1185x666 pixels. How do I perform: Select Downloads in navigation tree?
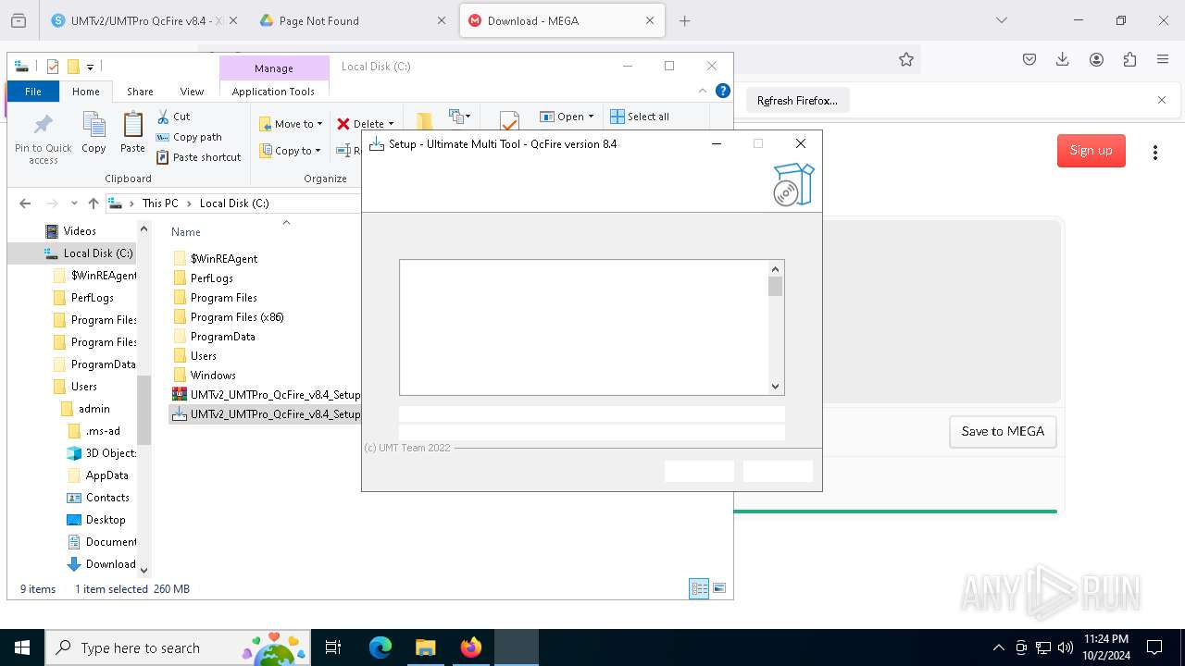pyautogui.click(x=110, y=564)
